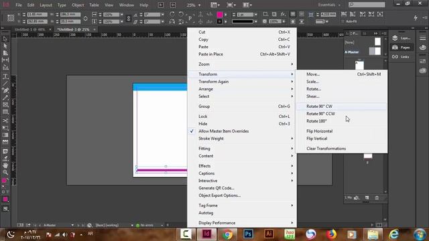Click the create new page icon

pos(367,197)
